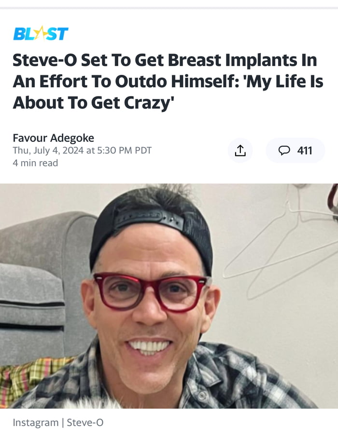Click the Blast logo

pyautogui.click(x=41, y=34)
